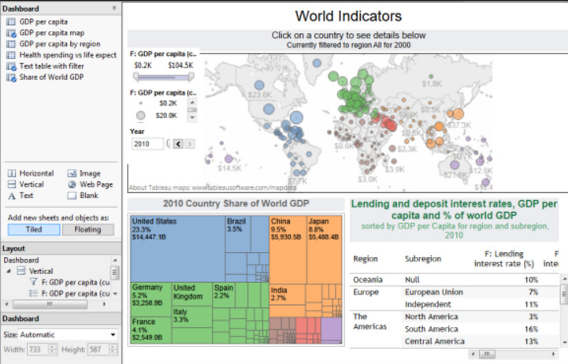Click the Year input field showing 2010

pyautogui.click(x=147, y=144)
